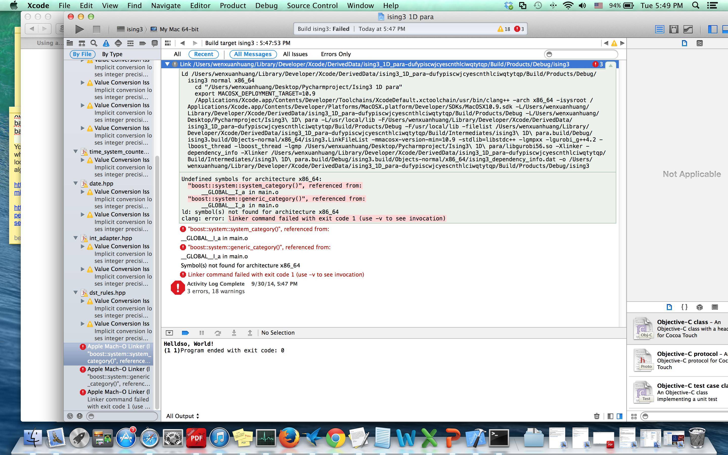Image resolution: width=728 pixels, height=455 pixels.
Task: Collapse the Link ising3 build step
Action: (x=167, y=64)
